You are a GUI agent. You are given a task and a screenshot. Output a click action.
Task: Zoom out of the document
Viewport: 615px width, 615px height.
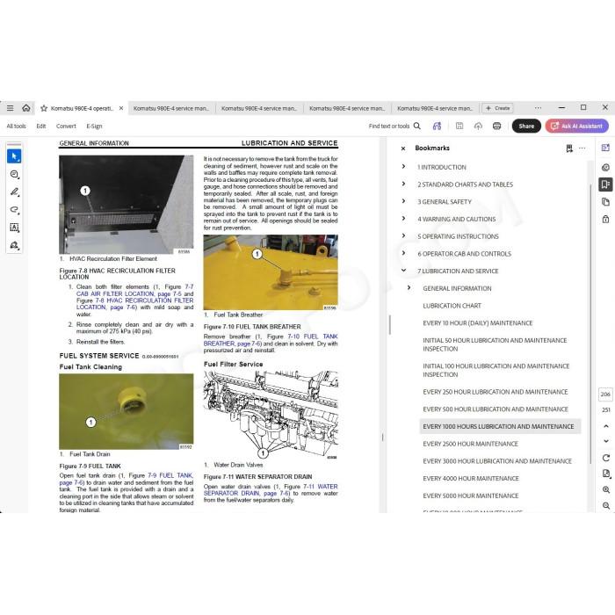click(x=605, y=506)
